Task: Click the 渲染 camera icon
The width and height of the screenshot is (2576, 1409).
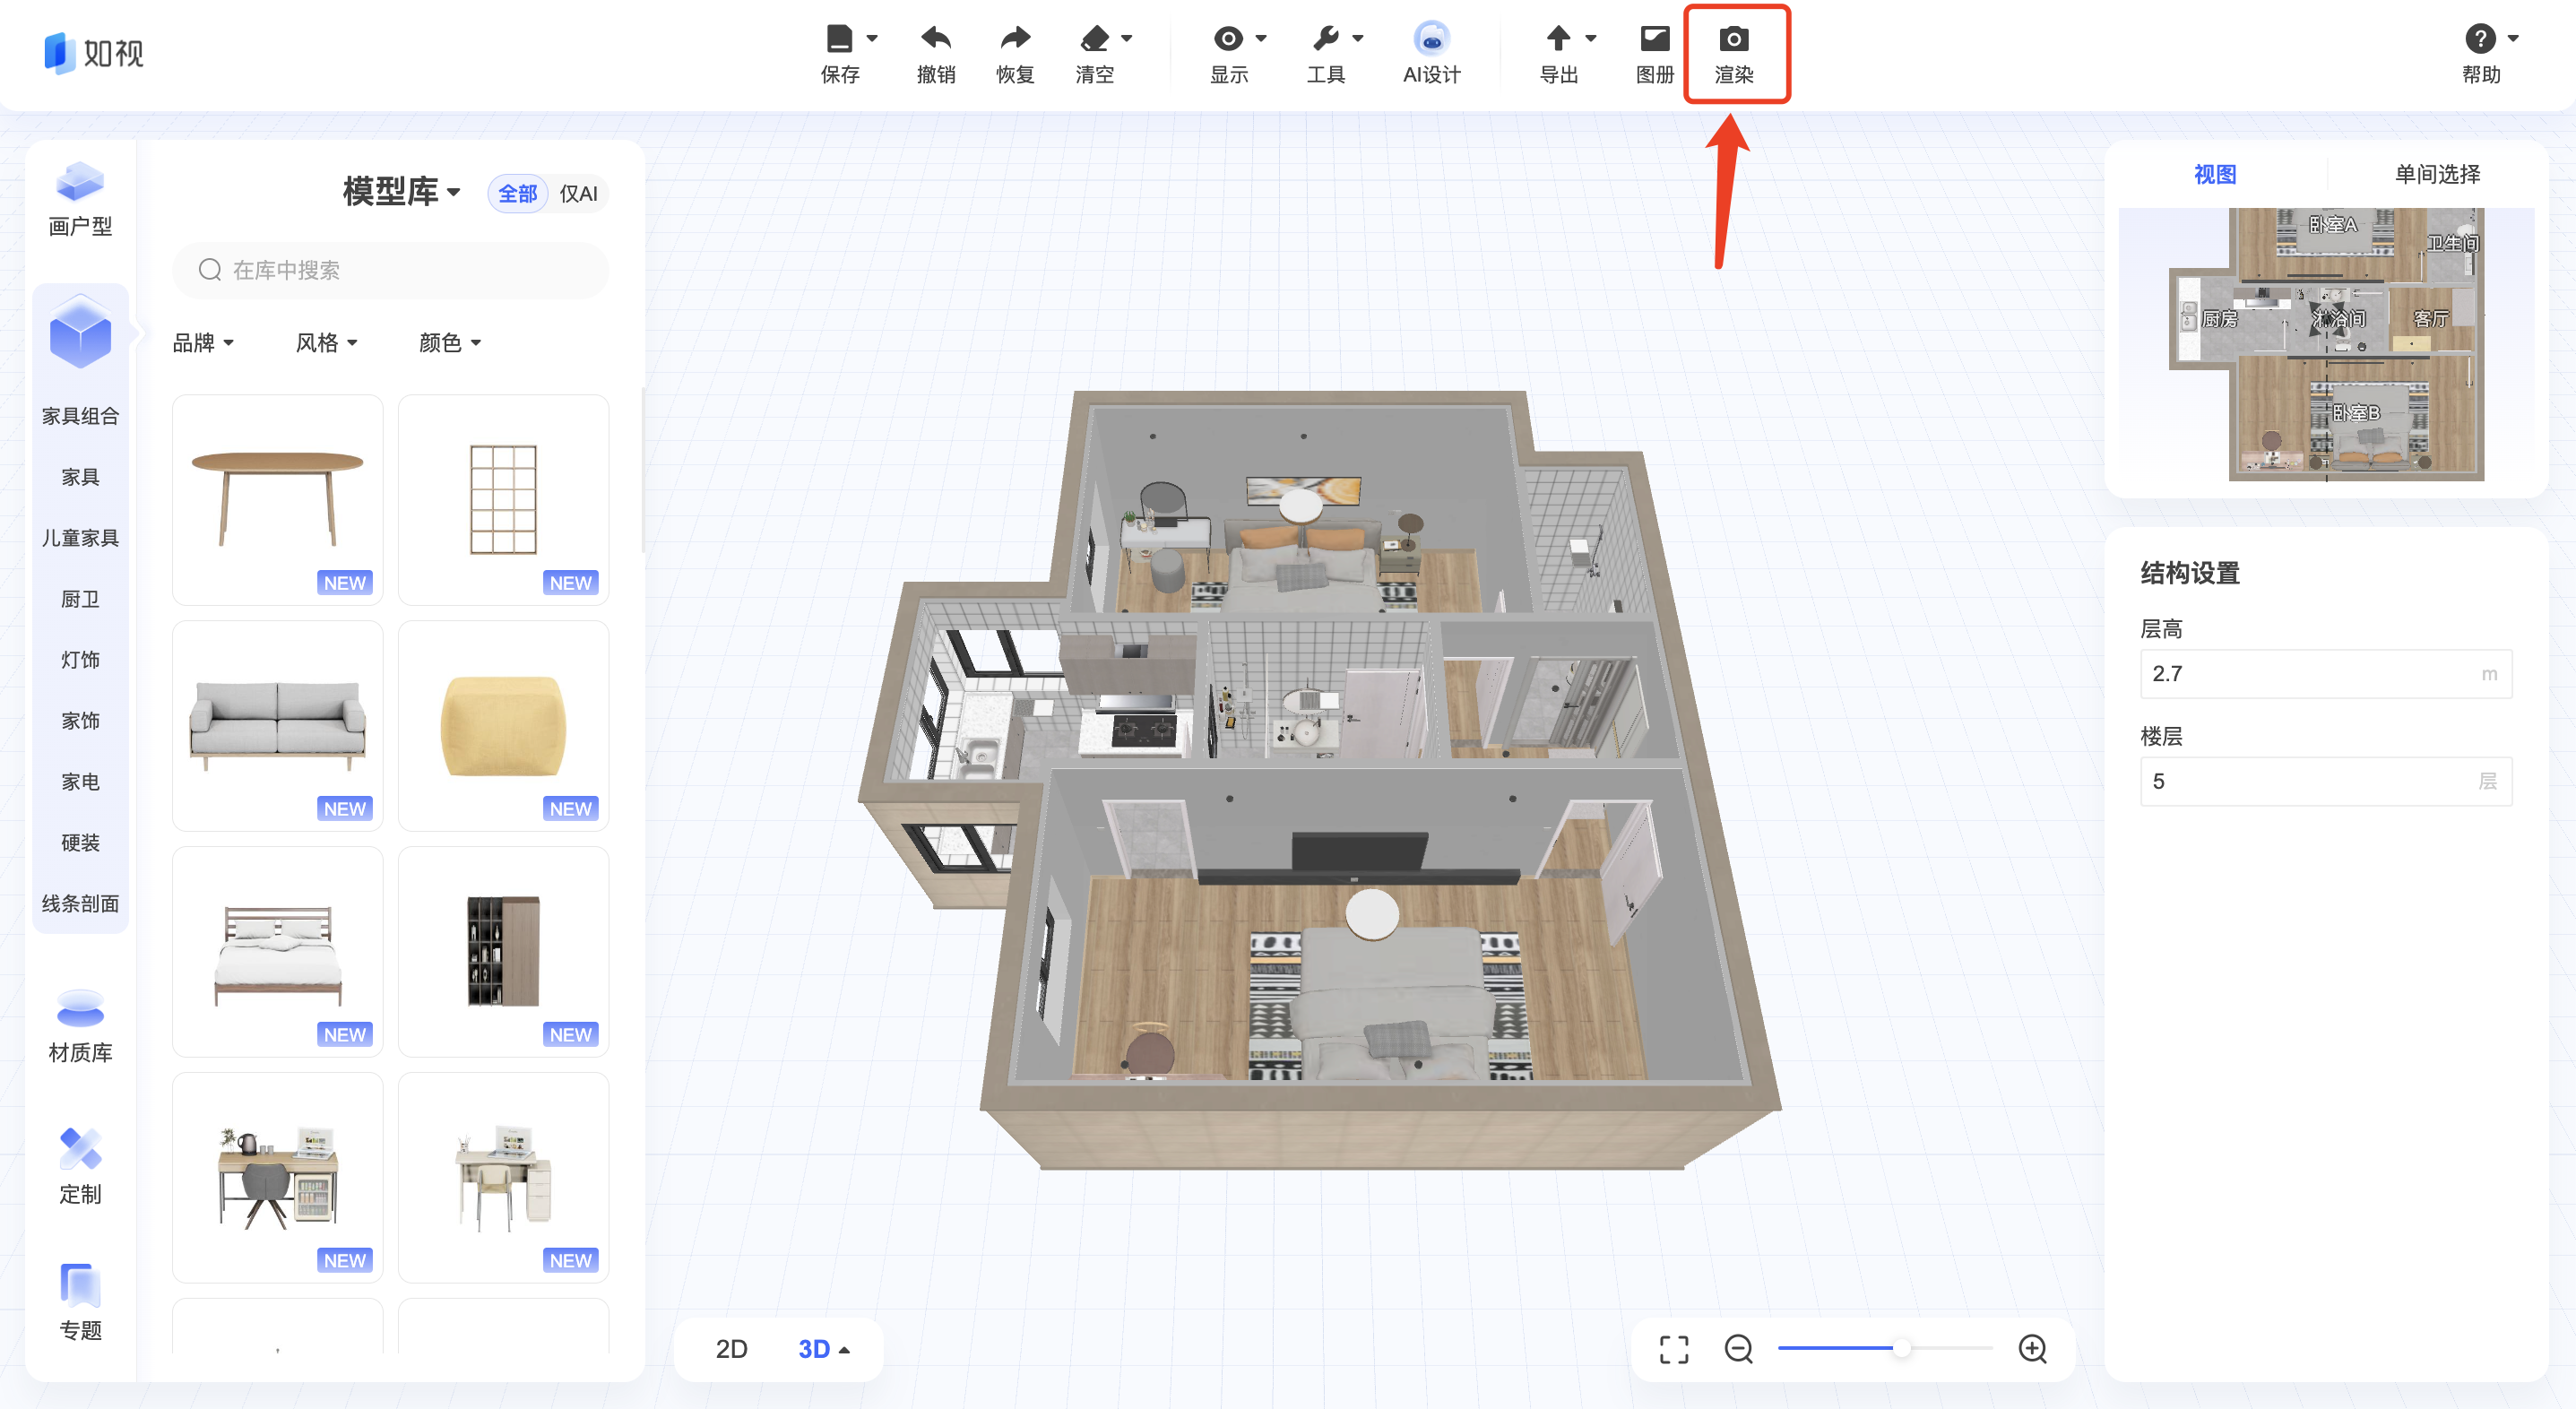Action: (1734, 39)
